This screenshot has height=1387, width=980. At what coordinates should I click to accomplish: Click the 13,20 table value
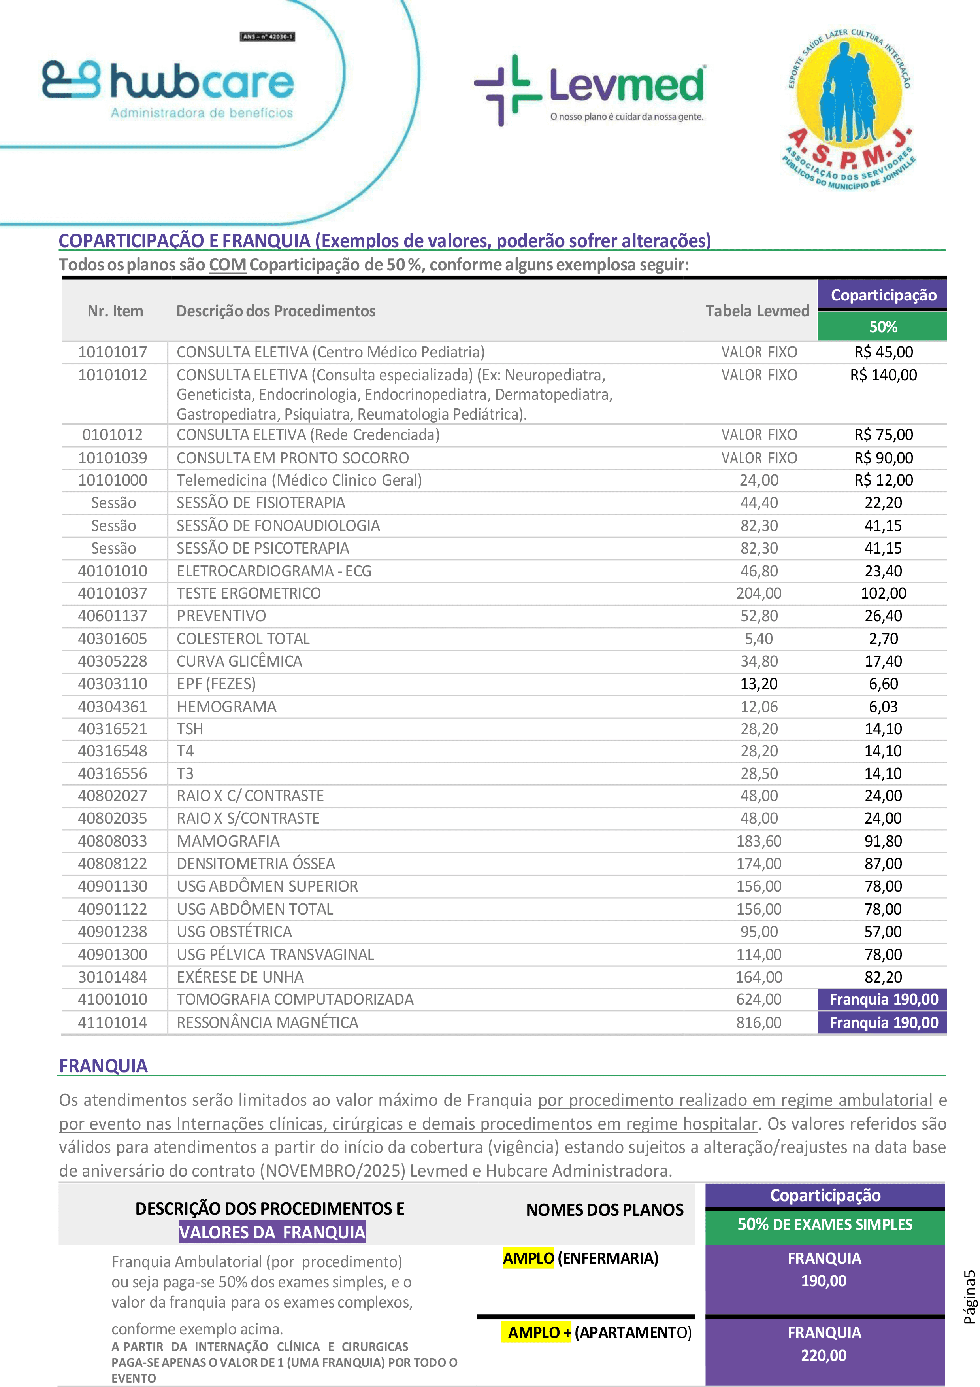coord(759,684)
